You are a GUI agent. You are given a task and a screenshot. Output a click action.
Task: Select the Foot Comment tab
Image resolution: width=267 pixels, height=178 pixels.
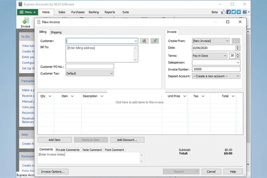[114, 150]
